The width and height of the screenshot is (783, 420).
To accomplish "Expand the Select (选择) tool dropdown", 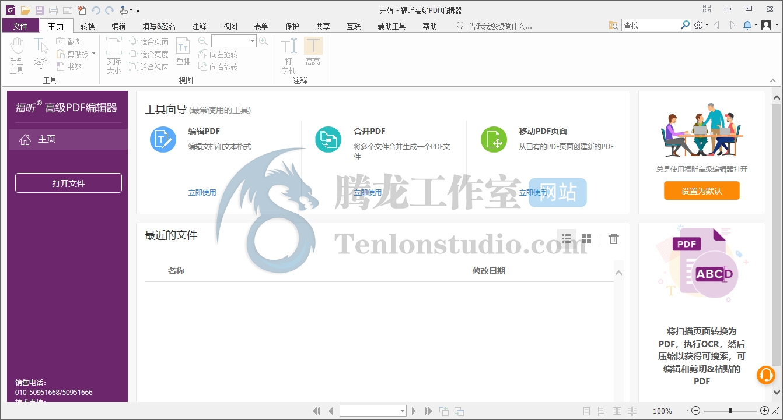I will (x=41, y=69).
